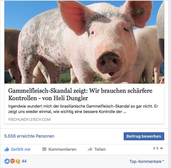Click the angry reaction emoji icon
Screen dimensions: 171x168
pyautogui.click(x=12, y=161)
